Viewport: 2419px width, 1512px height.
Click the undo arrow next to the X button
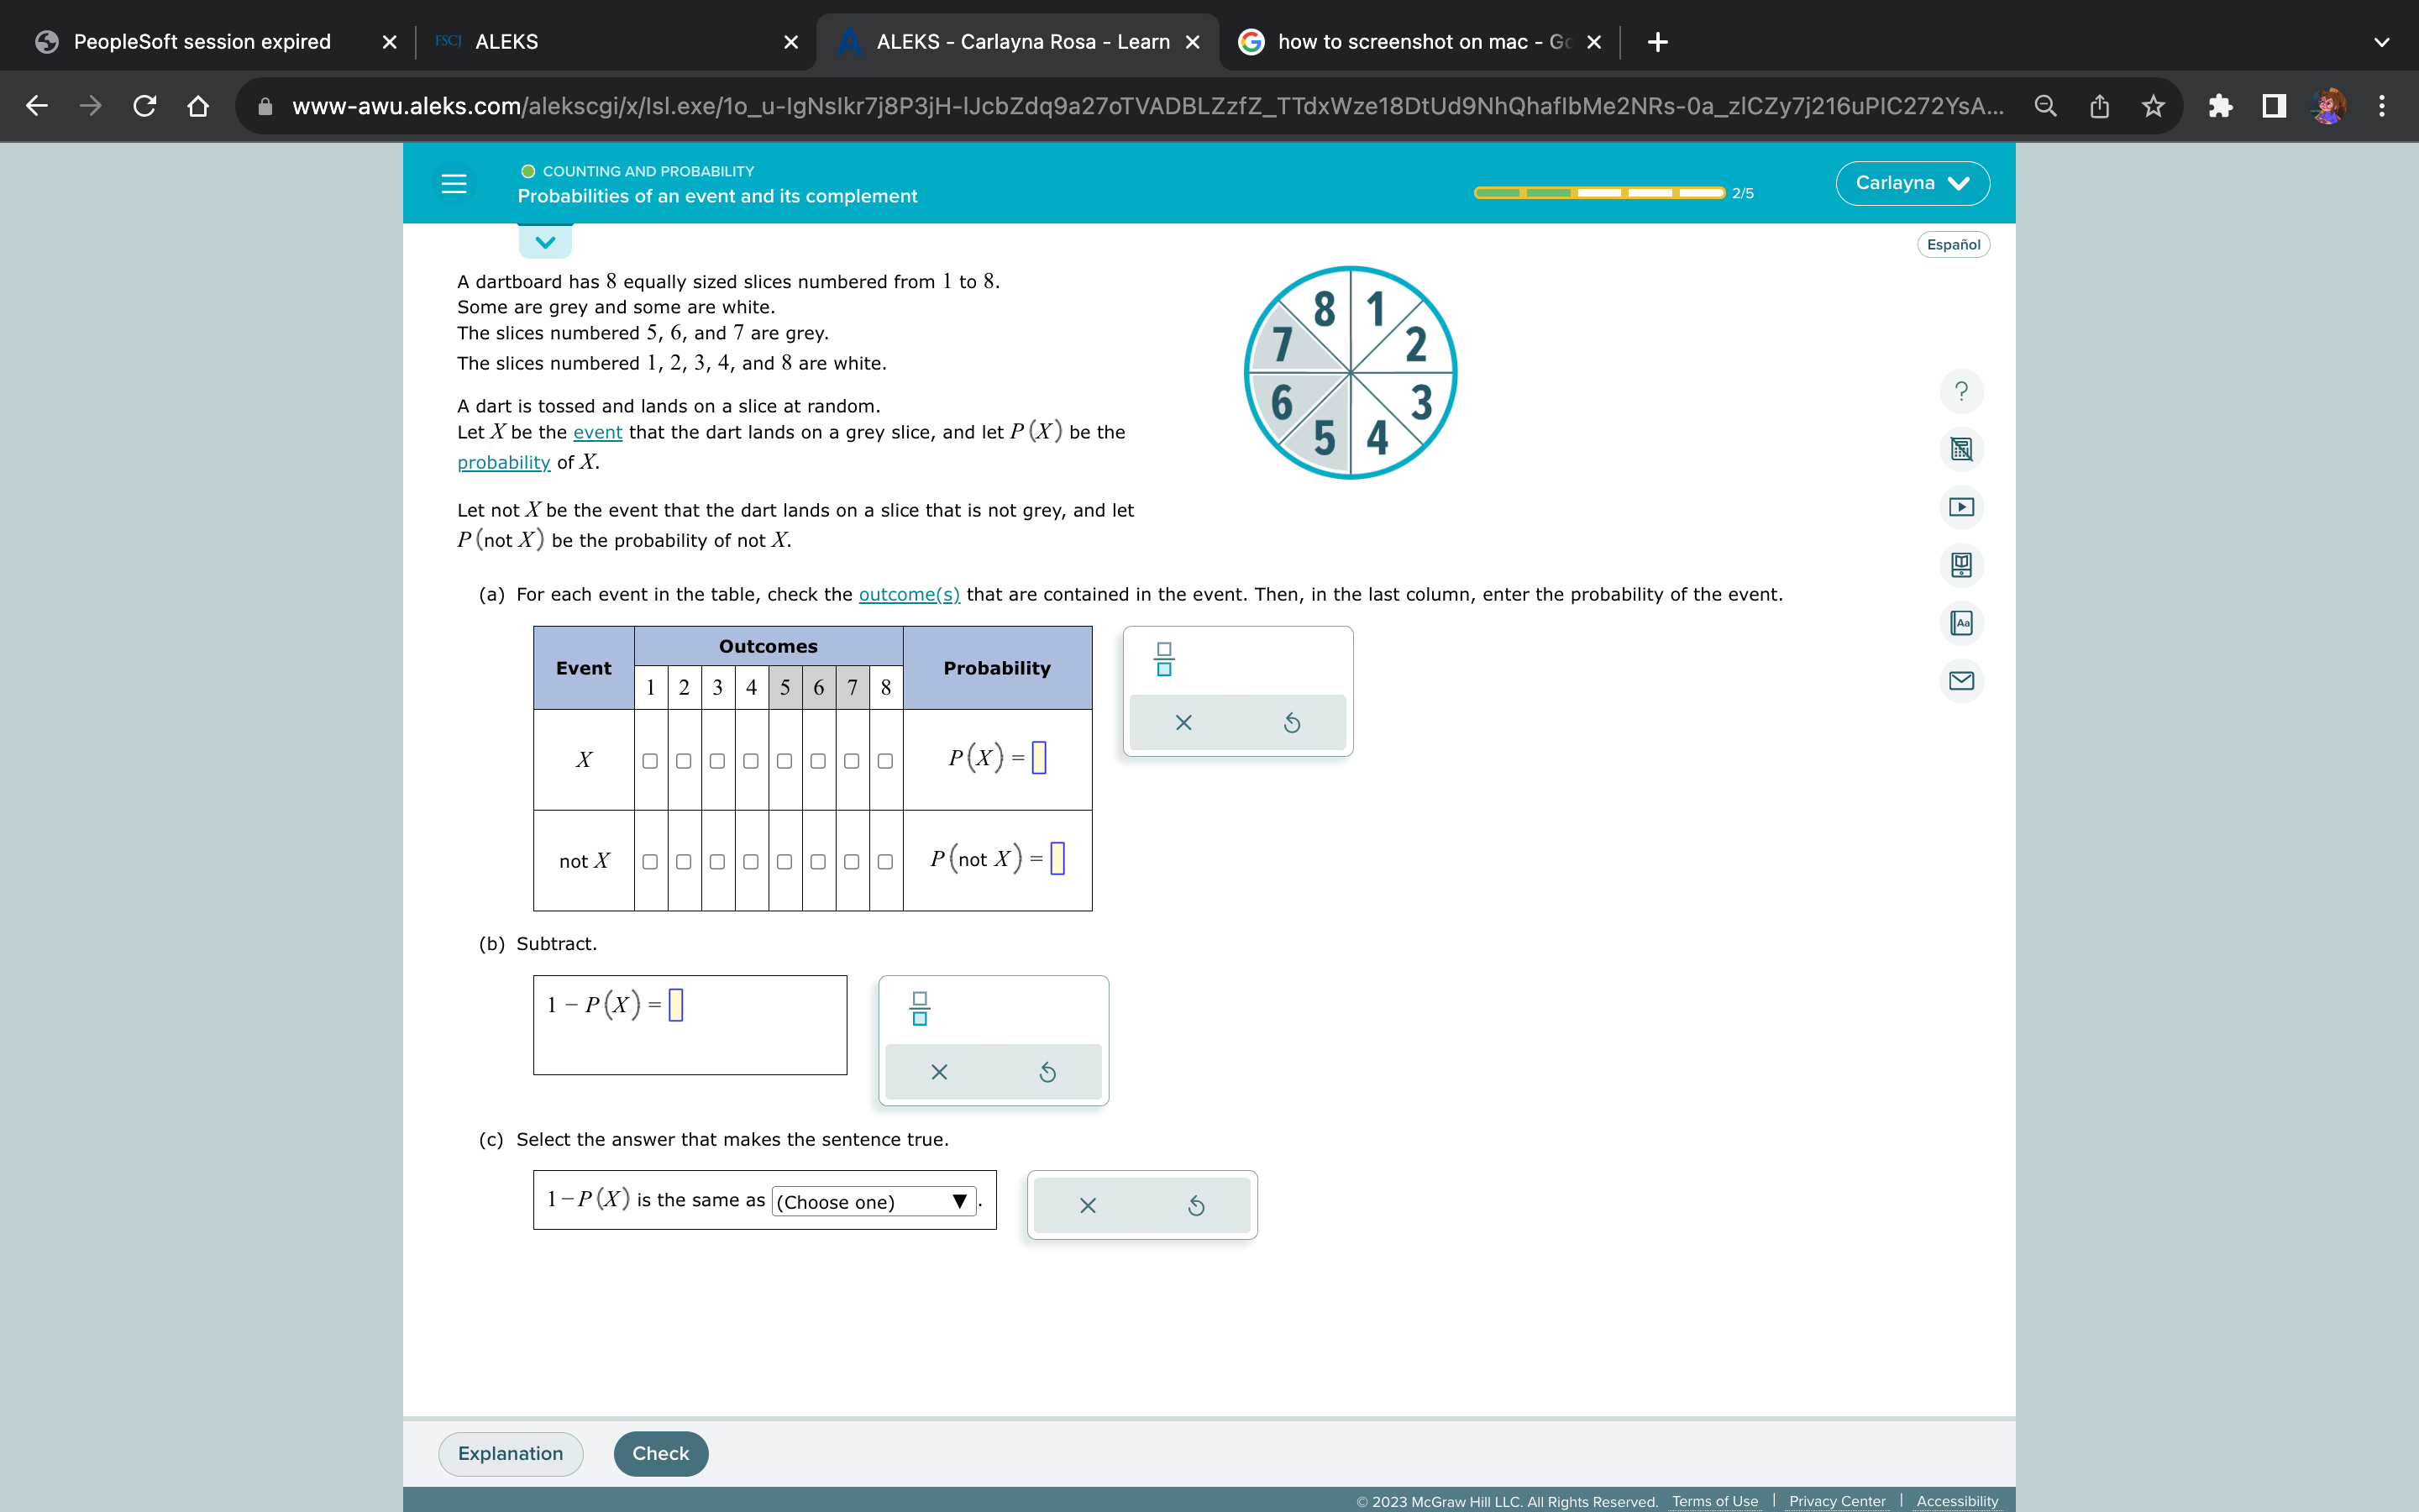tap(1290, 722)
